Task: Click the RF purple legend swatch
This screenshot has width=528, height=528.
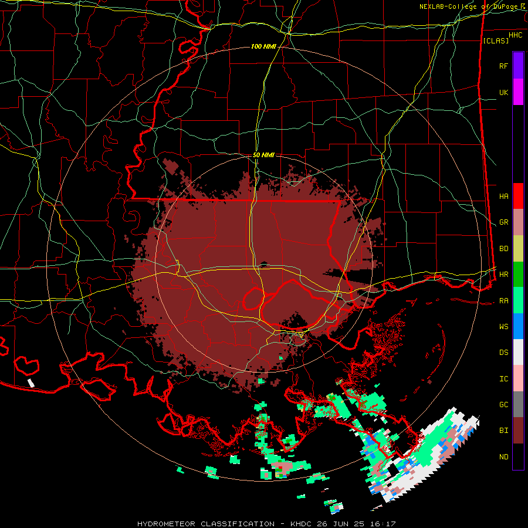Action: click(518, 66)
